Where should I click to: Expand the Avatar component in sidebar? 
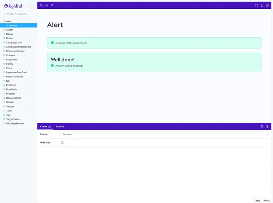pyautogui.click(x=10, y=30)
